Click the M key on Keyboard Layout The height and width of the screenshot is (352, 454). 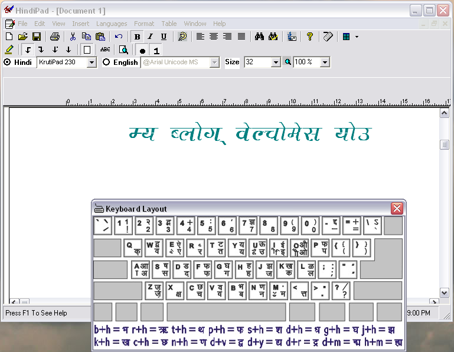click(279, 291)
